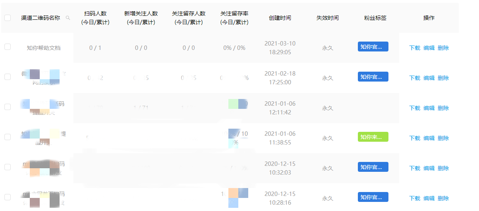Click the search icon beside 渠道二维码名称 header
The height and width of the screenshot is (211, 479).
coord(68,18)
